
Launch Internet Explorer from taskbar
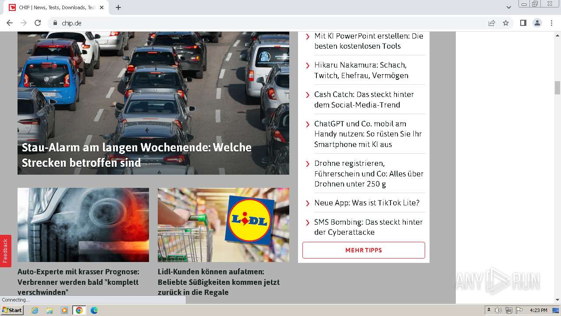pyautogui.click(x=35, y=310)
